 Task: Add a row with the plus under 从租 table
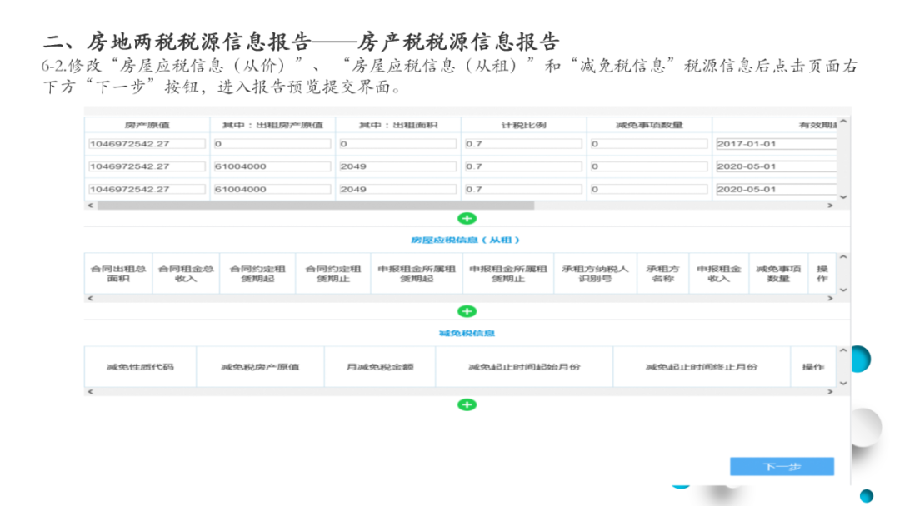point(467,311)
